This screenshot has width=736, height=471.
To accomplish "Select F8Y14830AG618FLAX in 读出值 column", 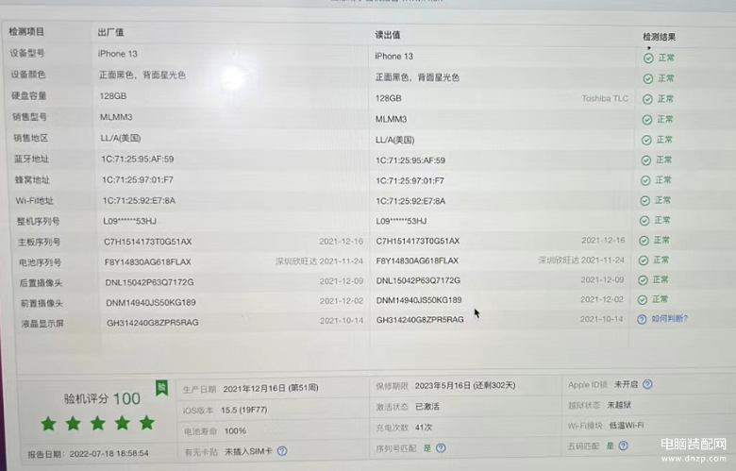I will (417, 261).
